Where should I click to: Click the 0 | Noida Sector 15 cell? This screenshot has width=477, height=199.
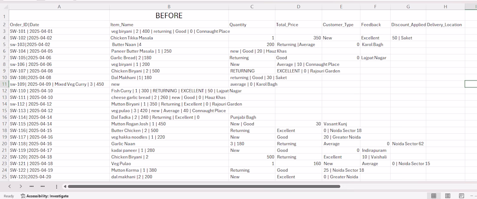408,164
